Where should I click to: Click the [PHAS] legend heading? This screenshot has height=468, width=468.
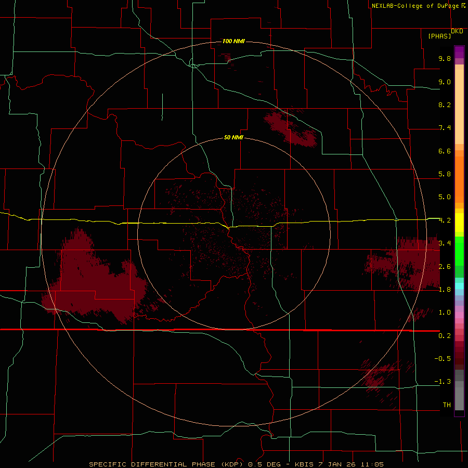coord(439,36)
